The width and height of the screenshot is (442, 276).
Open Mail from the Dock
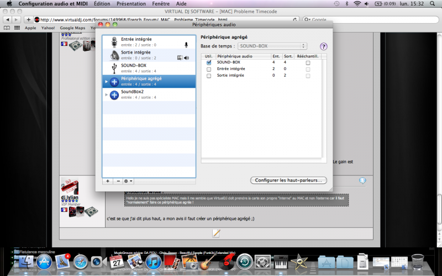click(62, 262)
